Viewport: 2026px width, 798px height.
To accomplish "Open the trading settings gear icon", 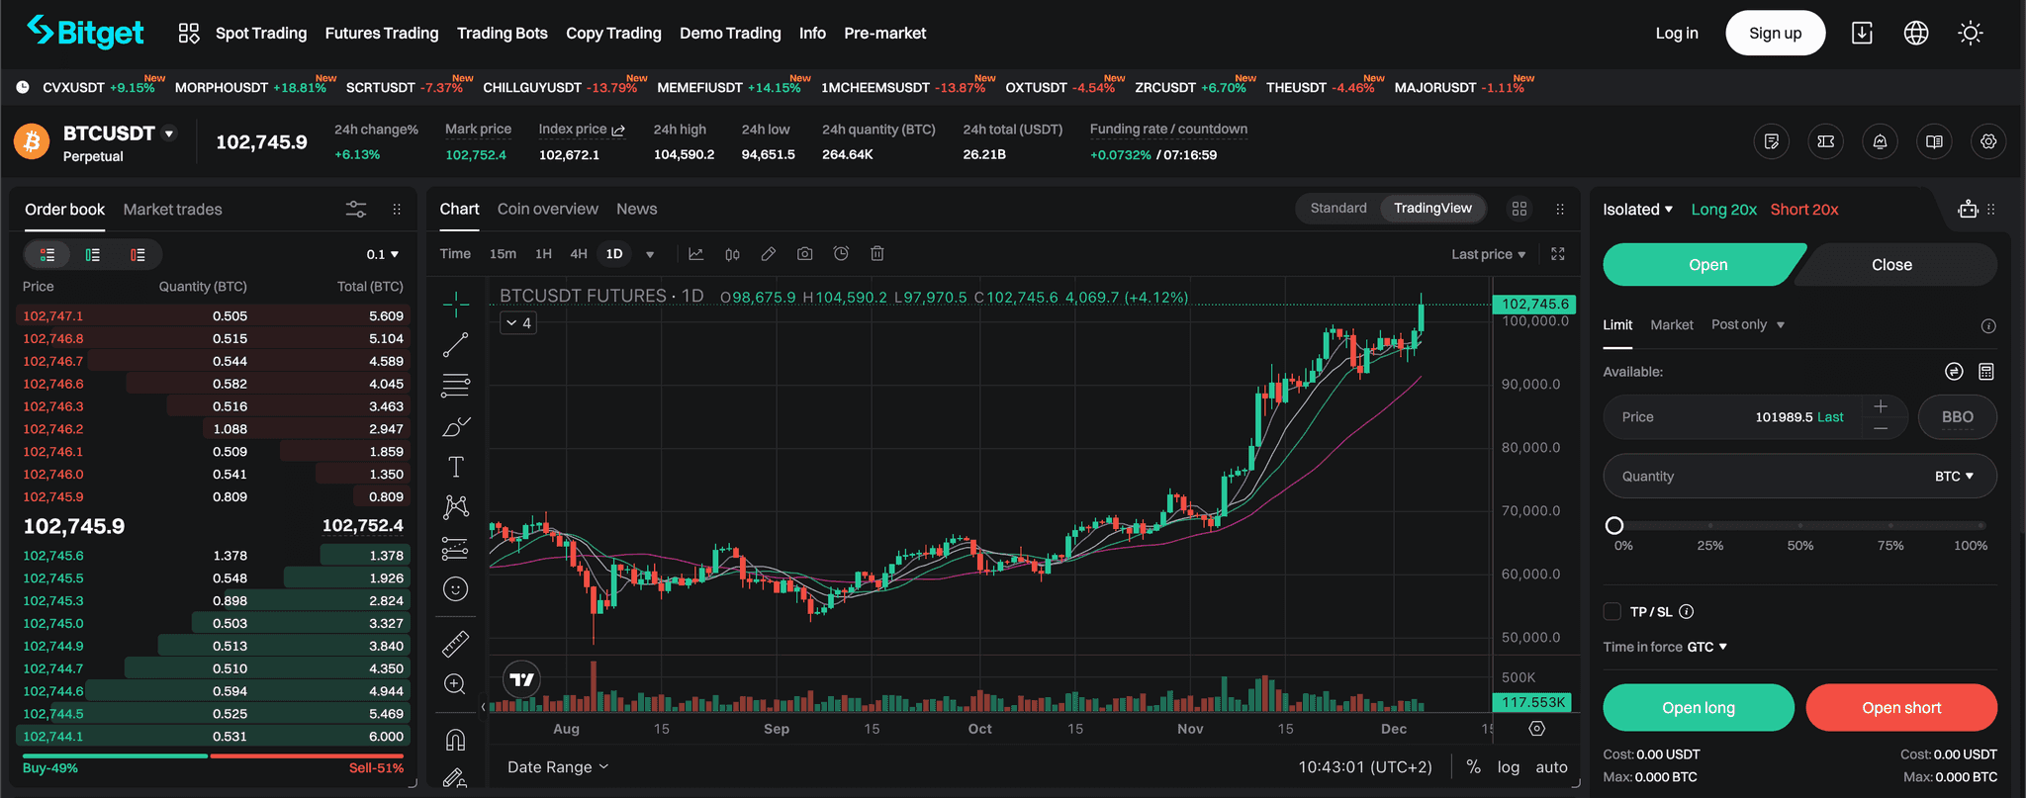I will pos(1988,141).
